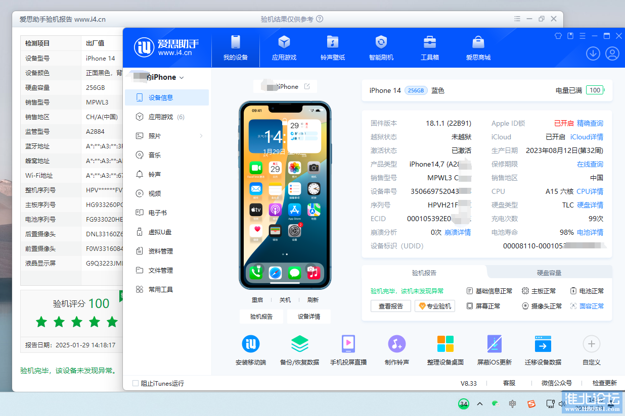Screen dimensions: 625x416
Task: Open 工具箱 section
Action: (430, 48)
